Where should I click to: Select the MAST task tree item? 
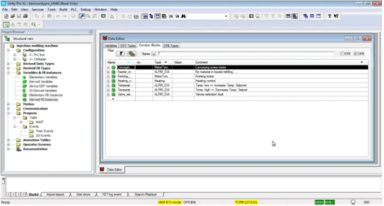(x=39, y=122)
